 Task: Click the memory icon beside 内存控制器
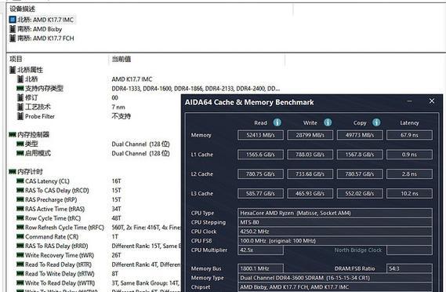coord(13,134)
